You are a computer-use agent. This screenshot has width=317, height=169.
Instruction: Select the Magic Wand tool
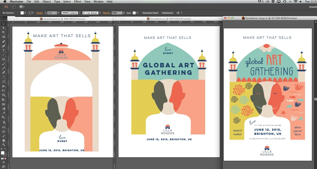click(3, 32)
